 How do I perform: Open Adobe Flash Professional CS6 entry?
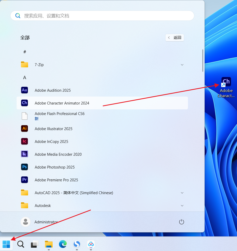click(x=102, y=116)
